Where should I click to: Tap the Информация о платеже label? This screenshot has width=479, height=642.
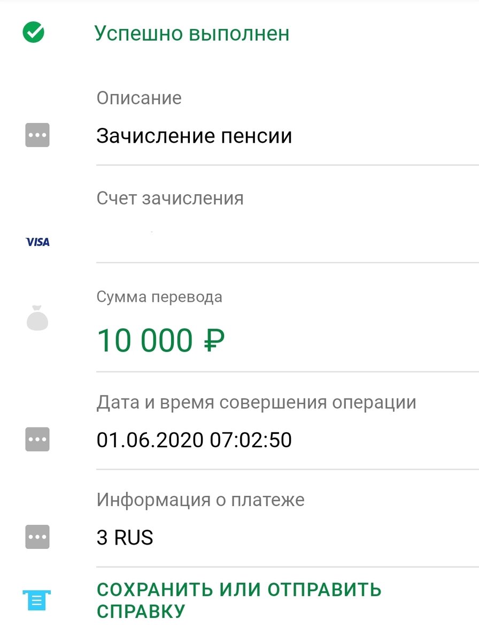[x=200, y=500]
